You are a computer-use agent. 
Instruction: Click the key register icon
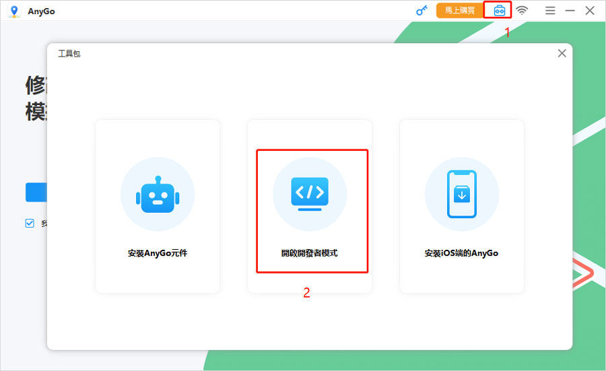click(422, 10)
